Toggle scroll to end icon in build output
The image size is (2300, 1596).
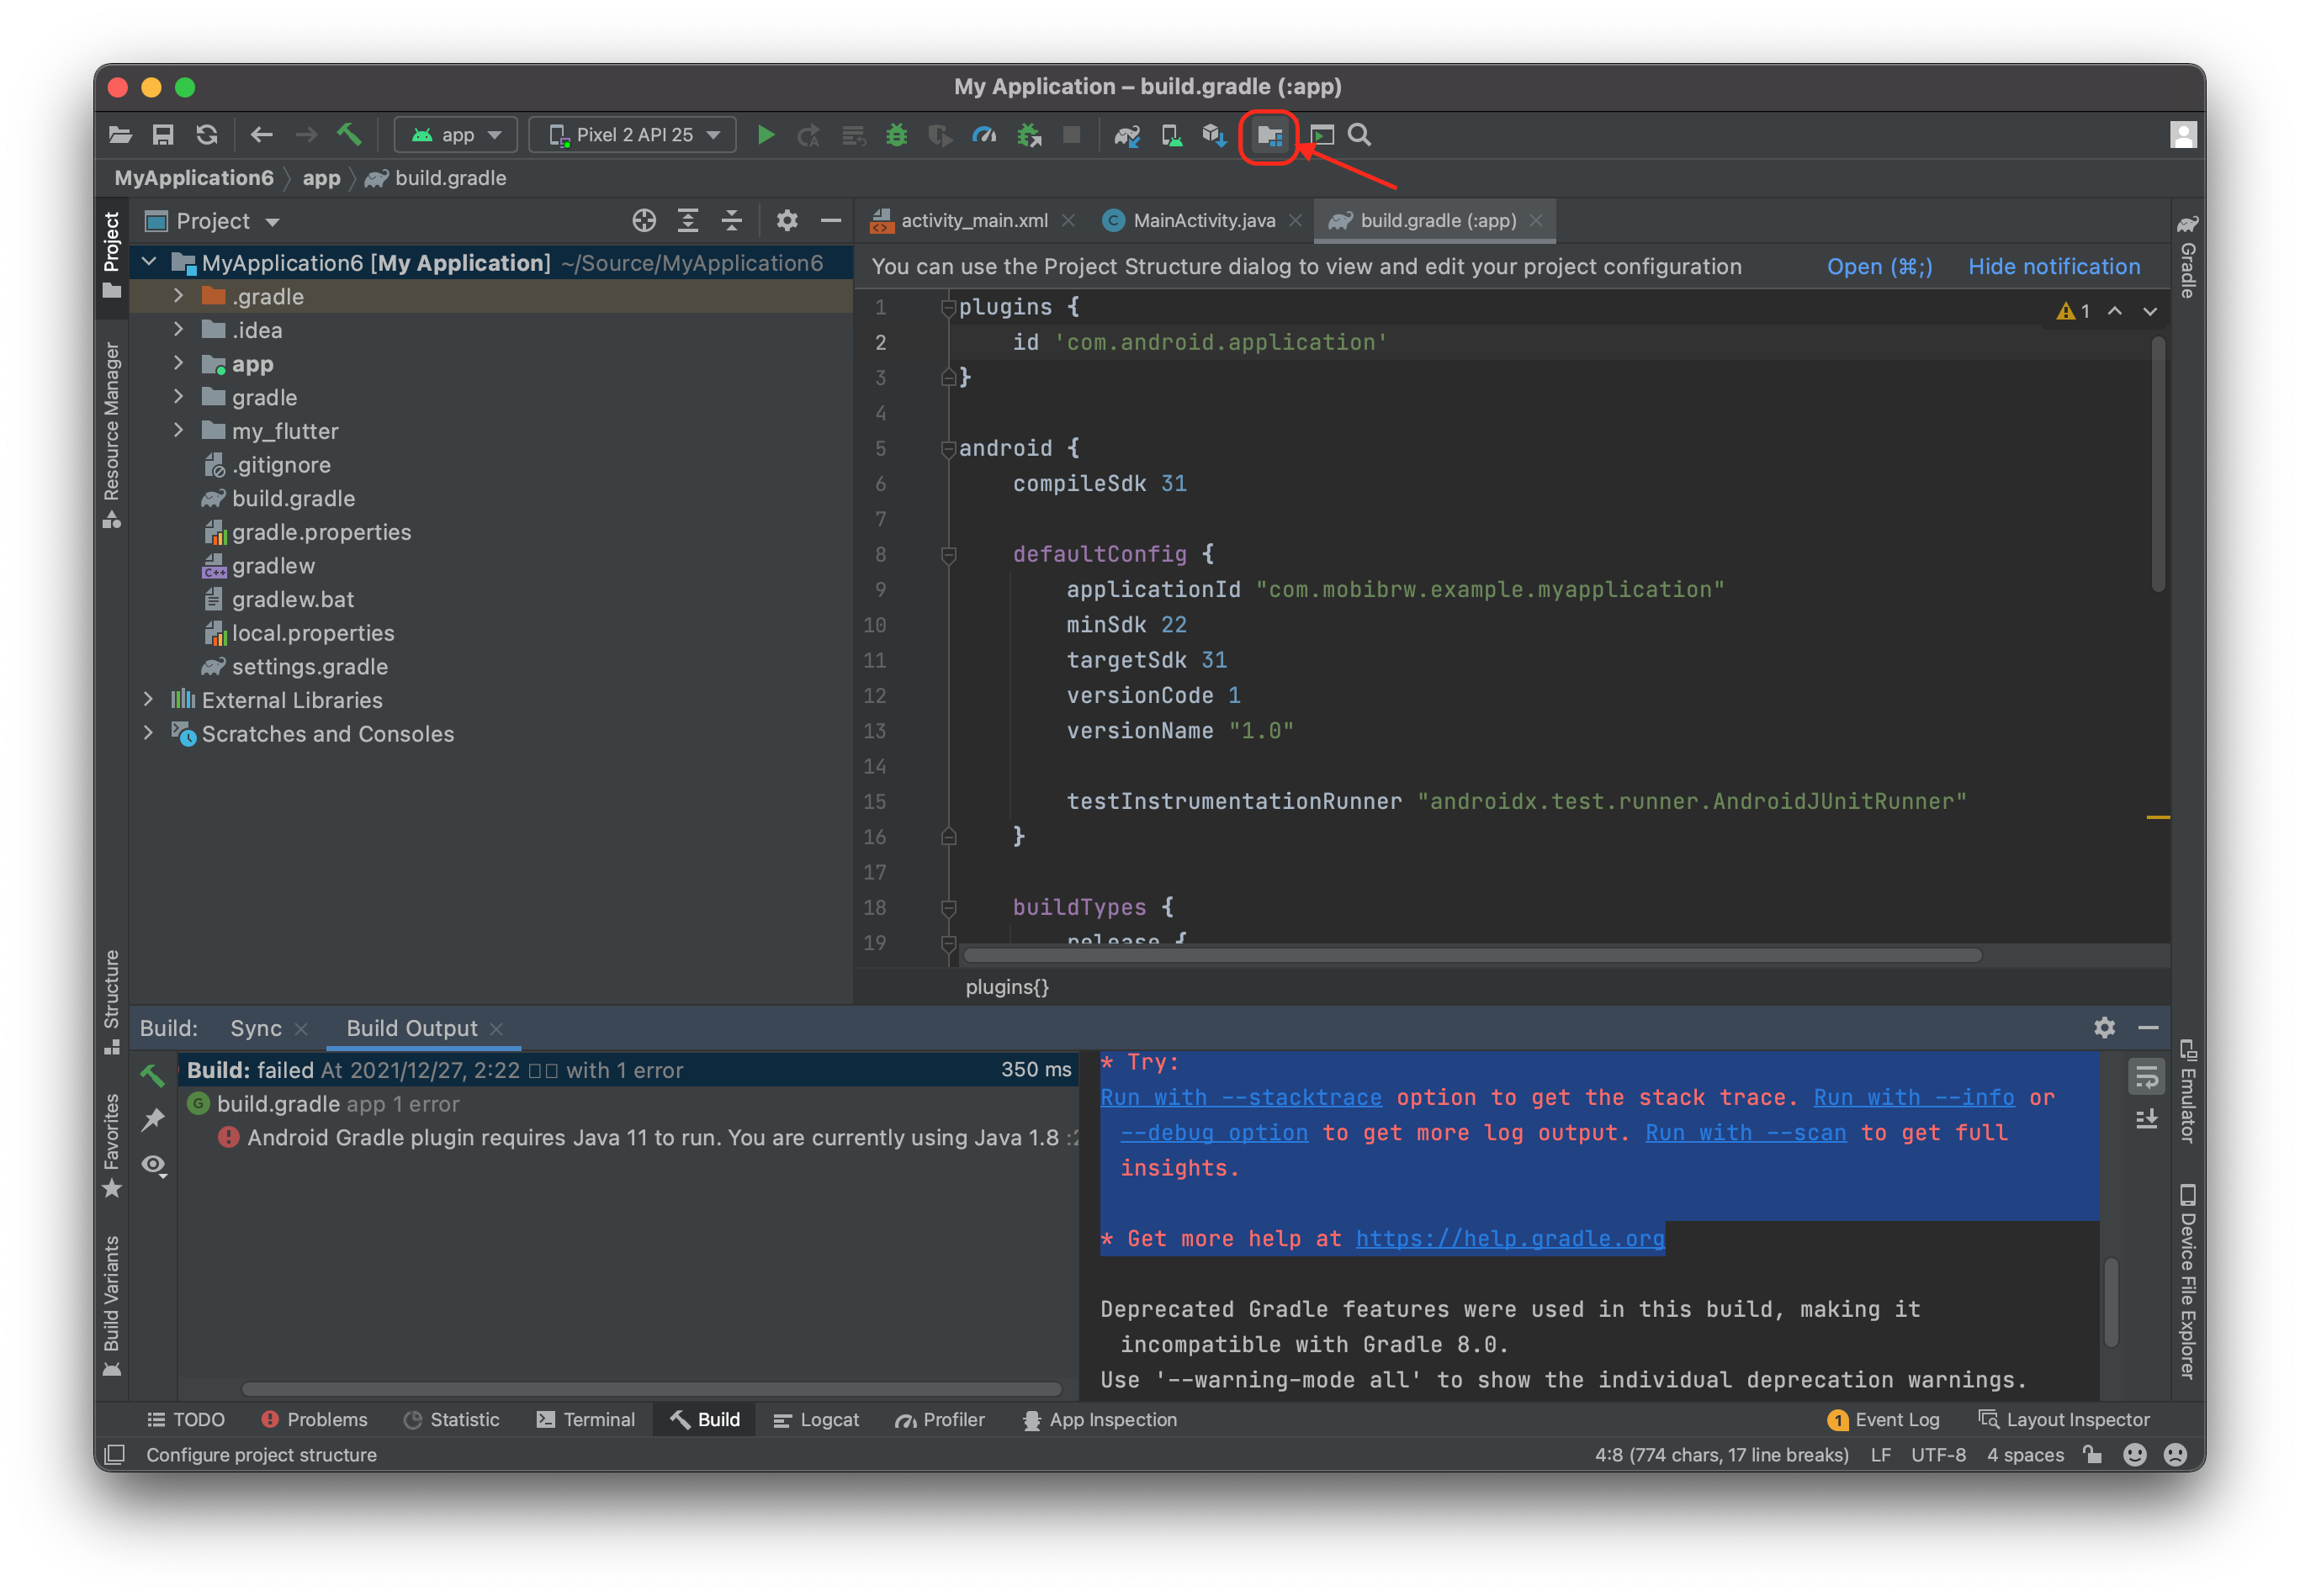(x=2146, y=1119)
